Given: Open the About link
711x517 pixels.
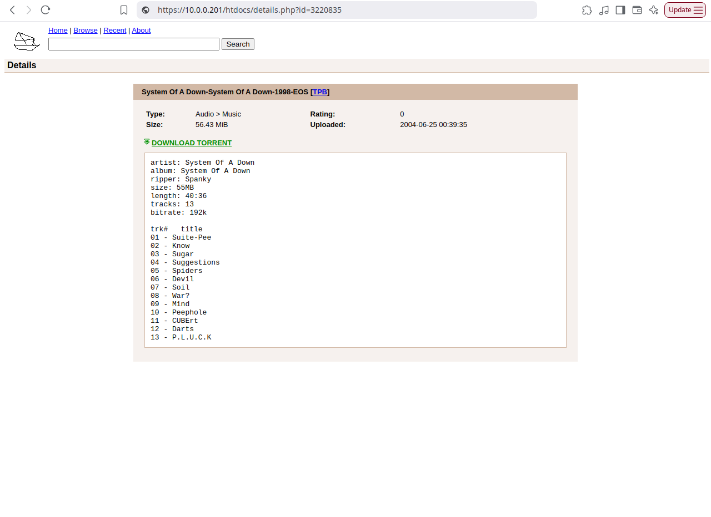Looking at the screenshot, I should pos(141,30).
